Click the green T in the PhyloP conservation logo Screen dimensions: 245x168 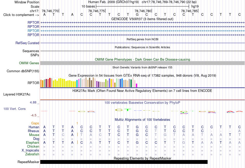[x=128, y=110]
